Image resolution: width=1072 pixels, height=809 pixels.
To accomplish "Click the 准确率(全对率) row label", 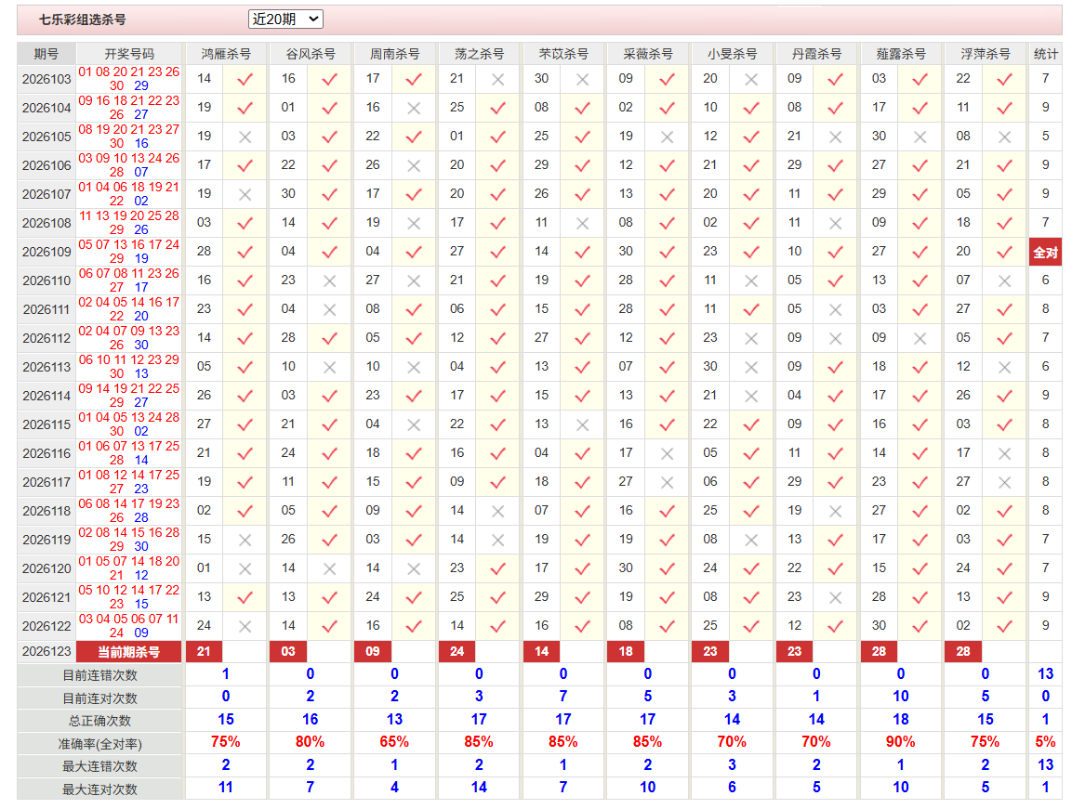I will click(99, 744).
